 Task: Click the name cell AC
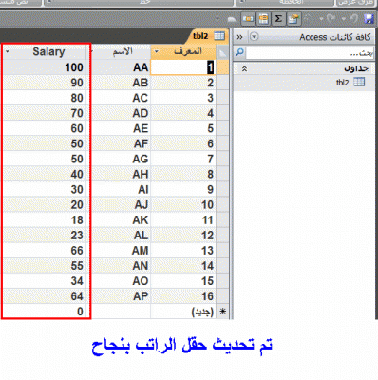(120, 98)
